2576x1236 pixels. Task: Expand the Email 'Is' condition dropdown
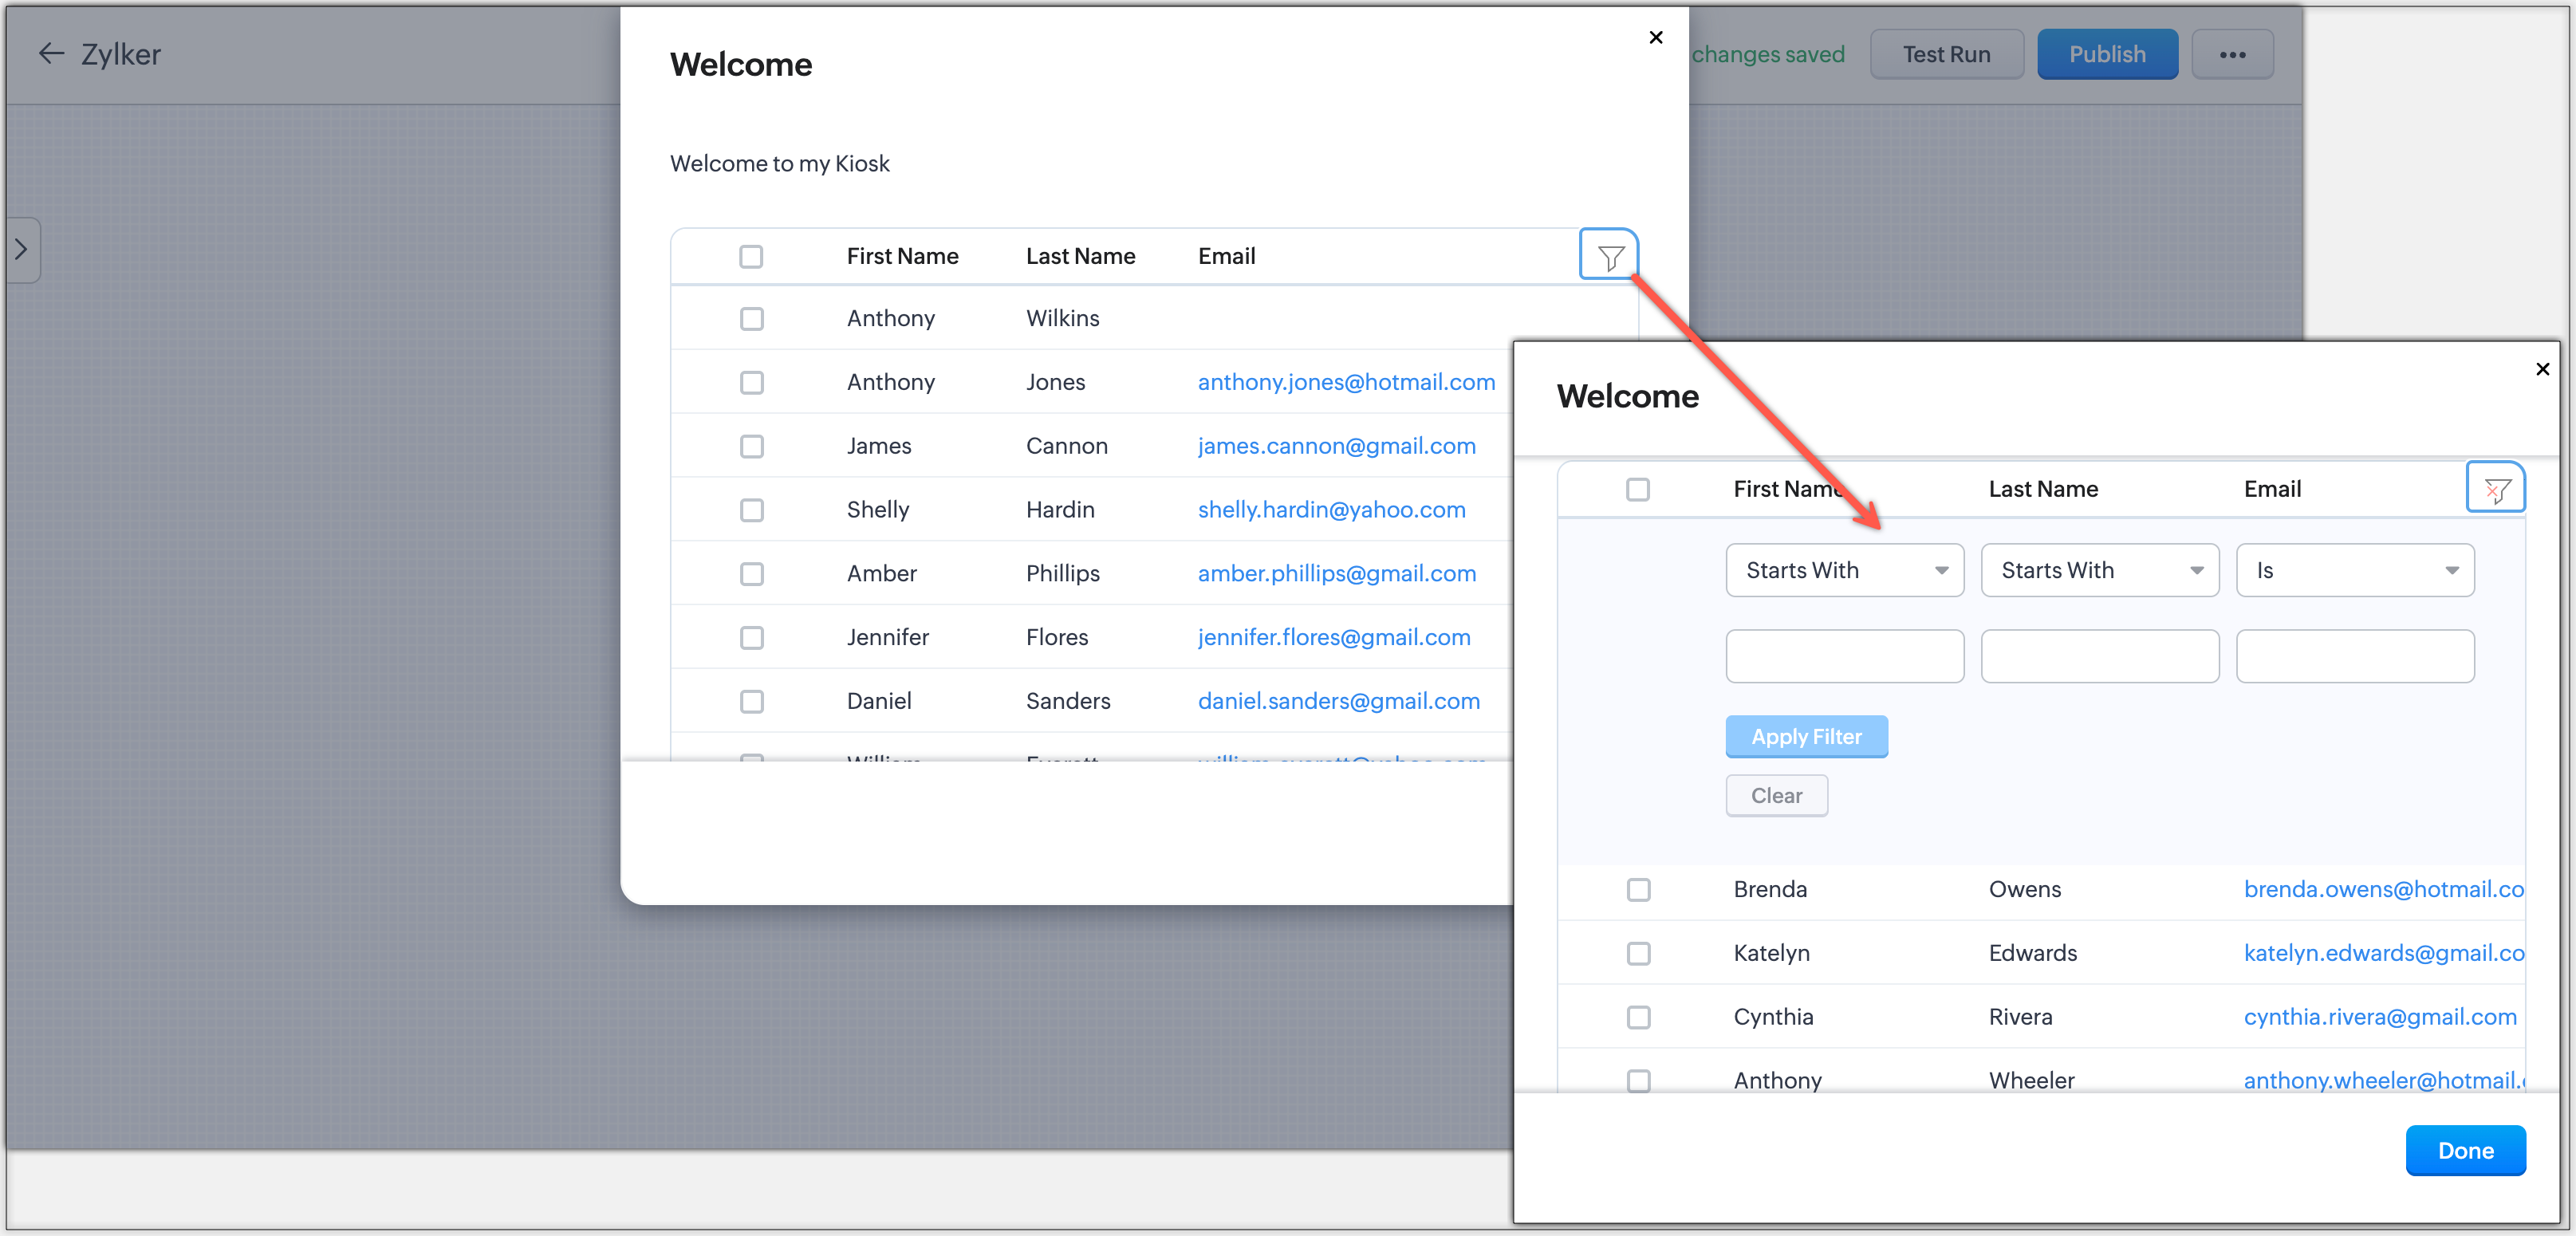tap(2354, 570)
